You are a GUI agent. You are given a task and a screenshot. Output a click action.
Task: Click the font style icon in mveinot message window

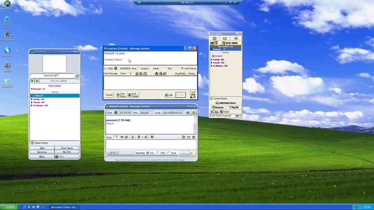coord(156,73)
